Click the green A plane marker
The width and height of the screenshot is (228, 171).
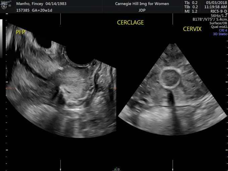pos(116,169)
